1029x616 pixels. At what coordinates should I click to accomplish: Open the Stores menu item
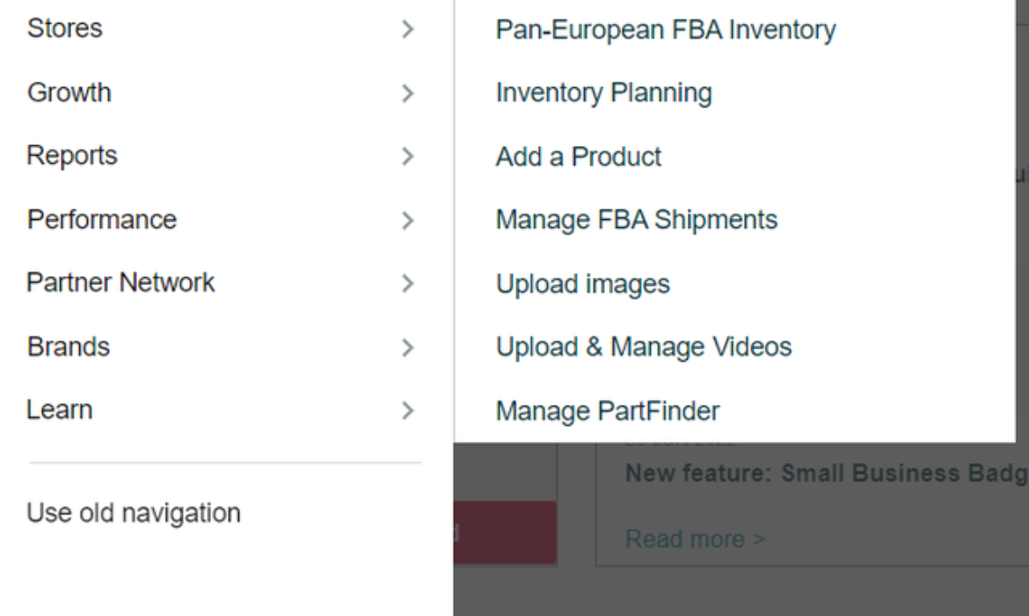[x=65, y=28]
